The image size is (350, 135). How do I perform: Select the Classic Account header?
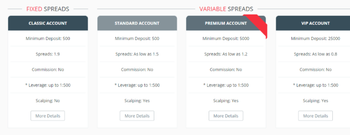tap(48, 23)
